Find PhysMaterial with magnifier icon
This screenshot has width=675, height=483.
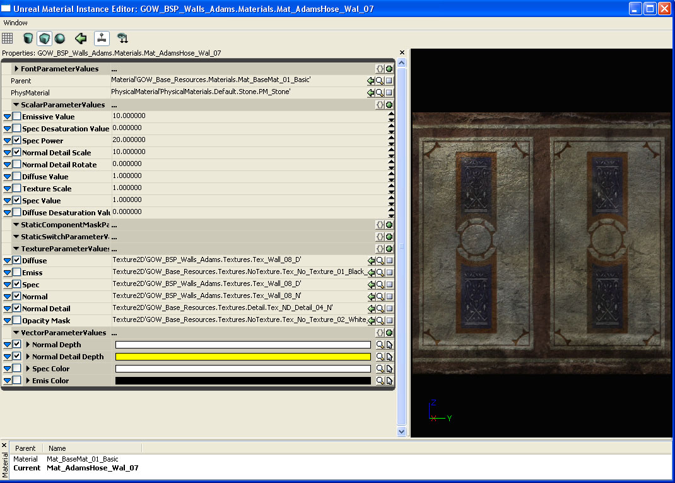[380, 93]
